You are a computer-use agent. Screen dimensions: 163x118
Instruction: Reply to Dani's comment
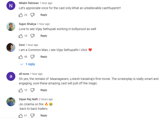pos(44,57)
